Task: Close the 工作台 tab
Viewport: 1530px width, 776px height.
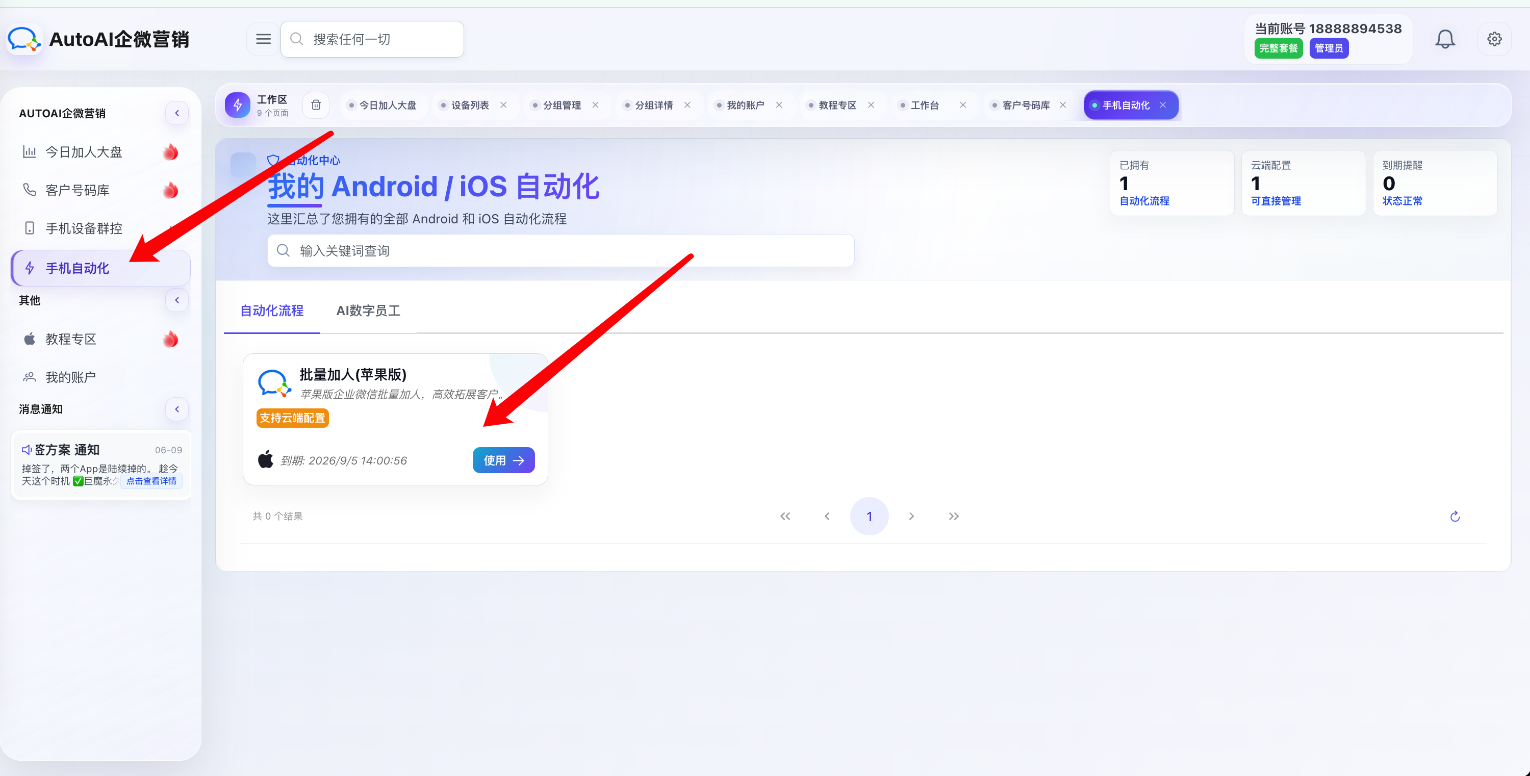Action: (x=963, y=105)
